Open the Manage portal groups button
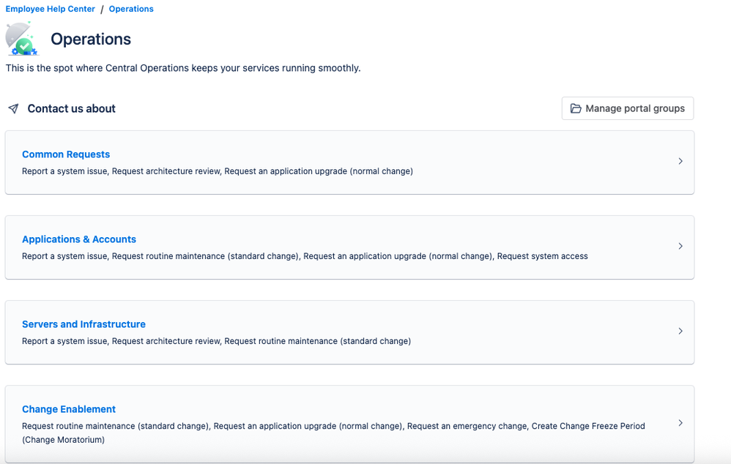 [628, 108]
